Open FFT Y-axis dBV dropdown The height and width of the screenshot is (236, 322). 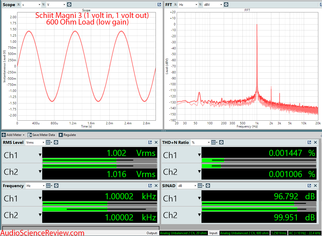[x=213, y=4]
